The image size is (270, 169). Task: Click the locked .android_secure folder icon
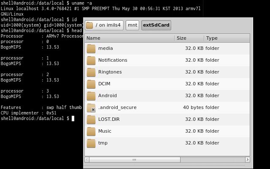pos(91,108)
